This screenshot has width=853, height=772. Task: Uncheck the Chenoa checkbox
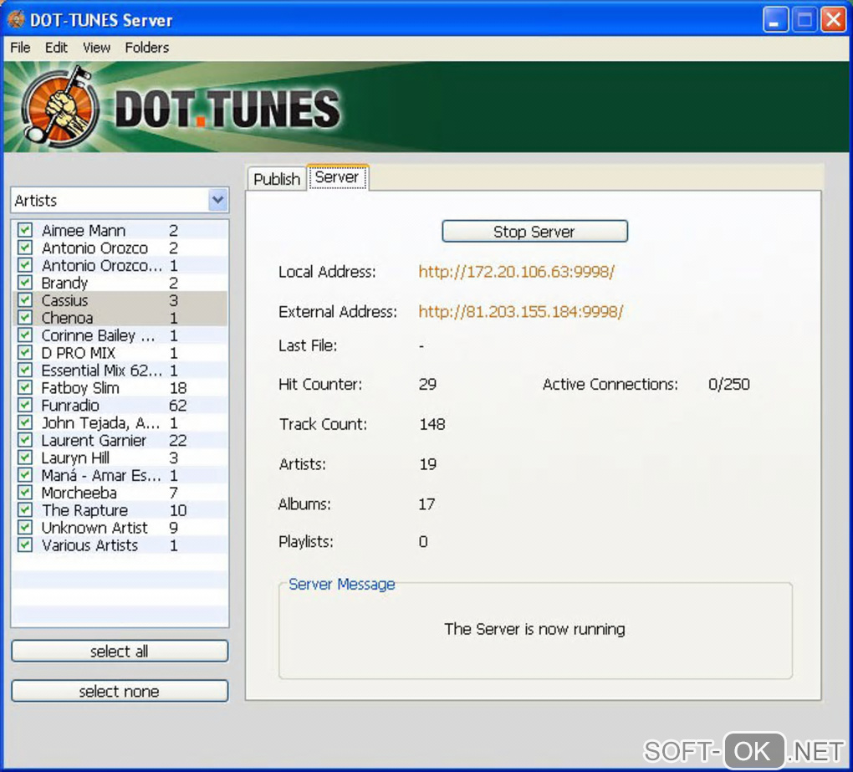coord(24,317)
